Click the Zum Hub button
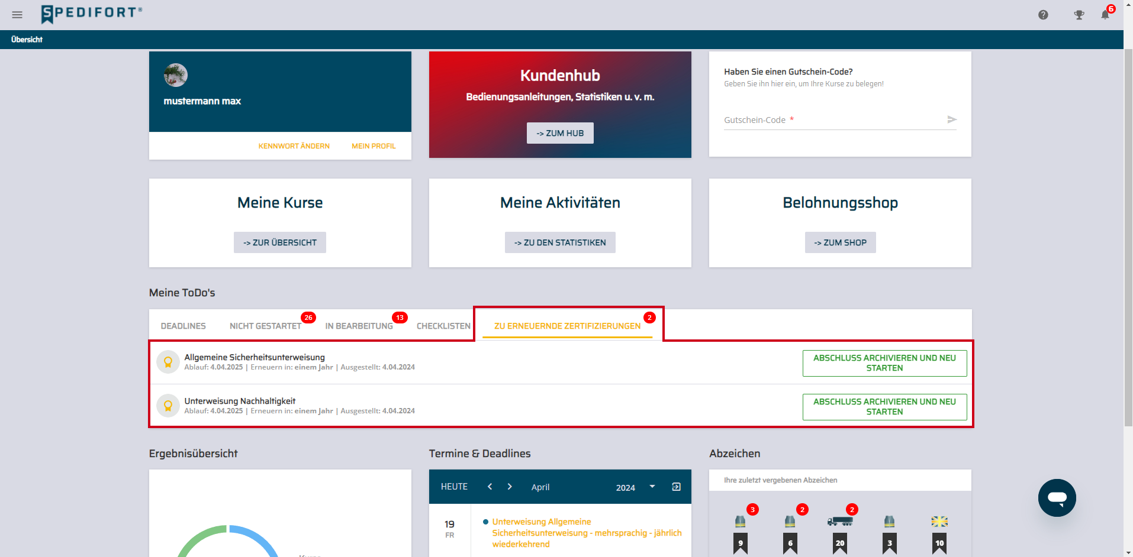This screenshot has height=557, width=1133. pos(560,133)
